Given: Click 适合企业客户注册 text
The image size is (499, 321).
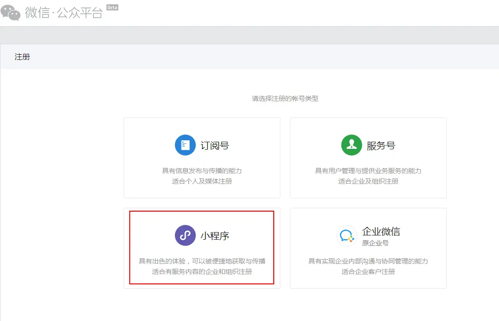Looking at the screenshot, I should pyautogui.click(x=368, y=272).
